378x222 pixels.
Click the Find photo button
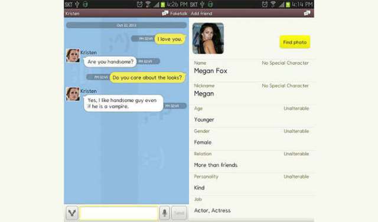[295, 42]
